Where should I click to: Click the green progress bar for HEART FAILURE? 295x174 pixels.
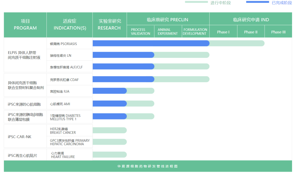(x=110, y=155)
